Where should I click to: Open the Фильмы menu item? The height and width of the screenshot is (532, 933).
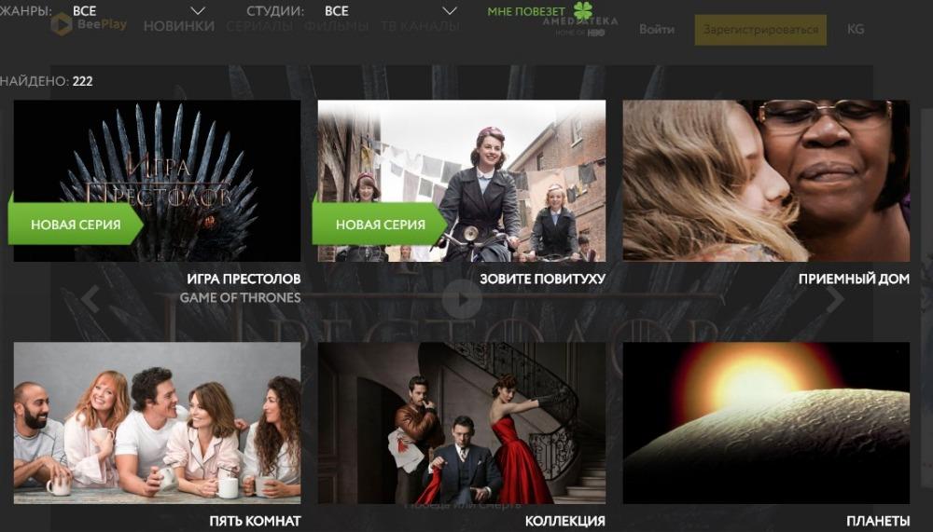click(x=336, y=26)
